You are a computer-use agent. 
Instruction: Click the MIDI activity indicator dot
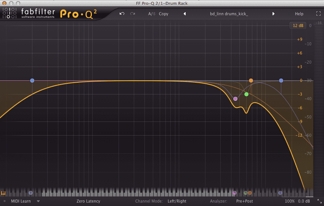click(x=4, y=201)
